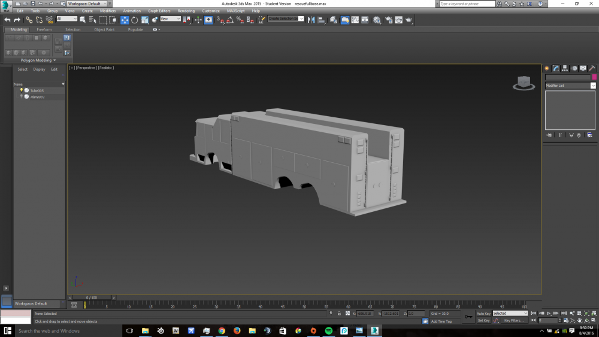Toggle light bulb visibility for Tube005

tap(22, 90)
